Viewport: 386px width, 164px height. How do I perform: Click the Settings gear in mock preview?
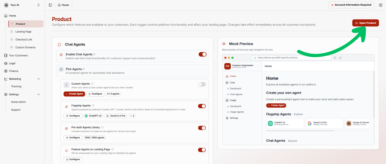click(227, 118)
